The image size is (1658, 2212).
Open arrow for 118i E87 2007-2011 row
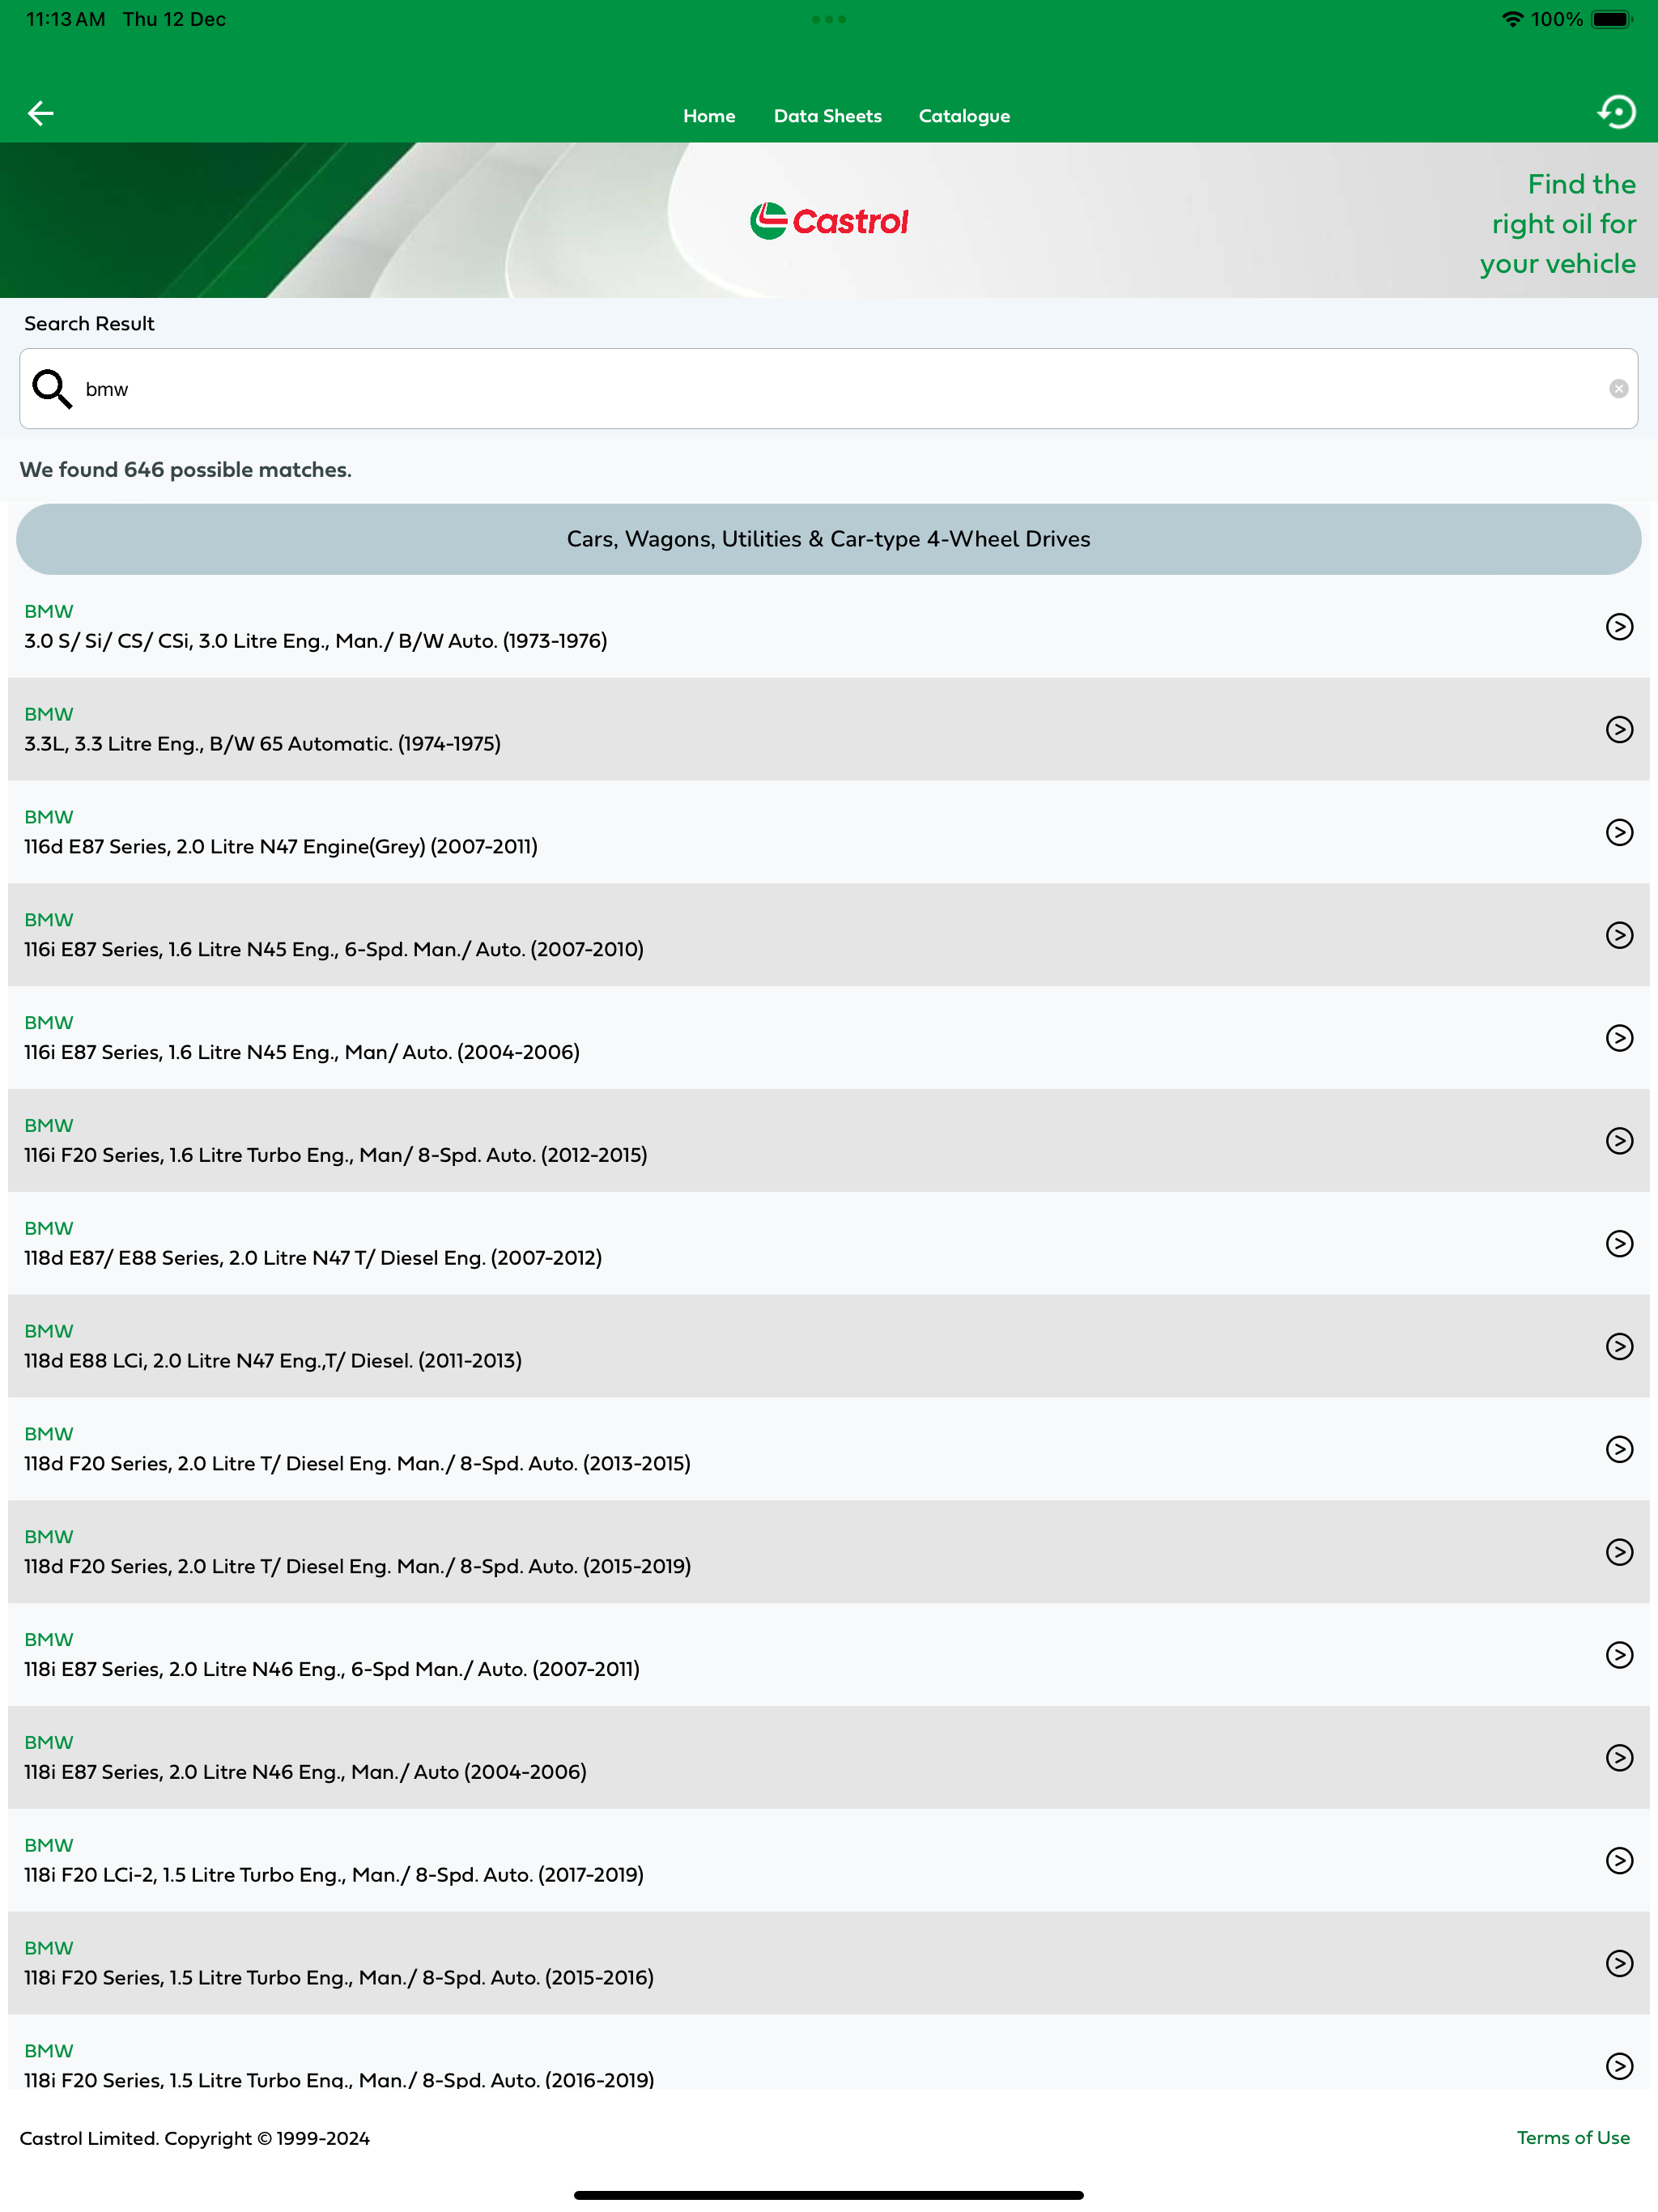click(x=1619, y=1655)
